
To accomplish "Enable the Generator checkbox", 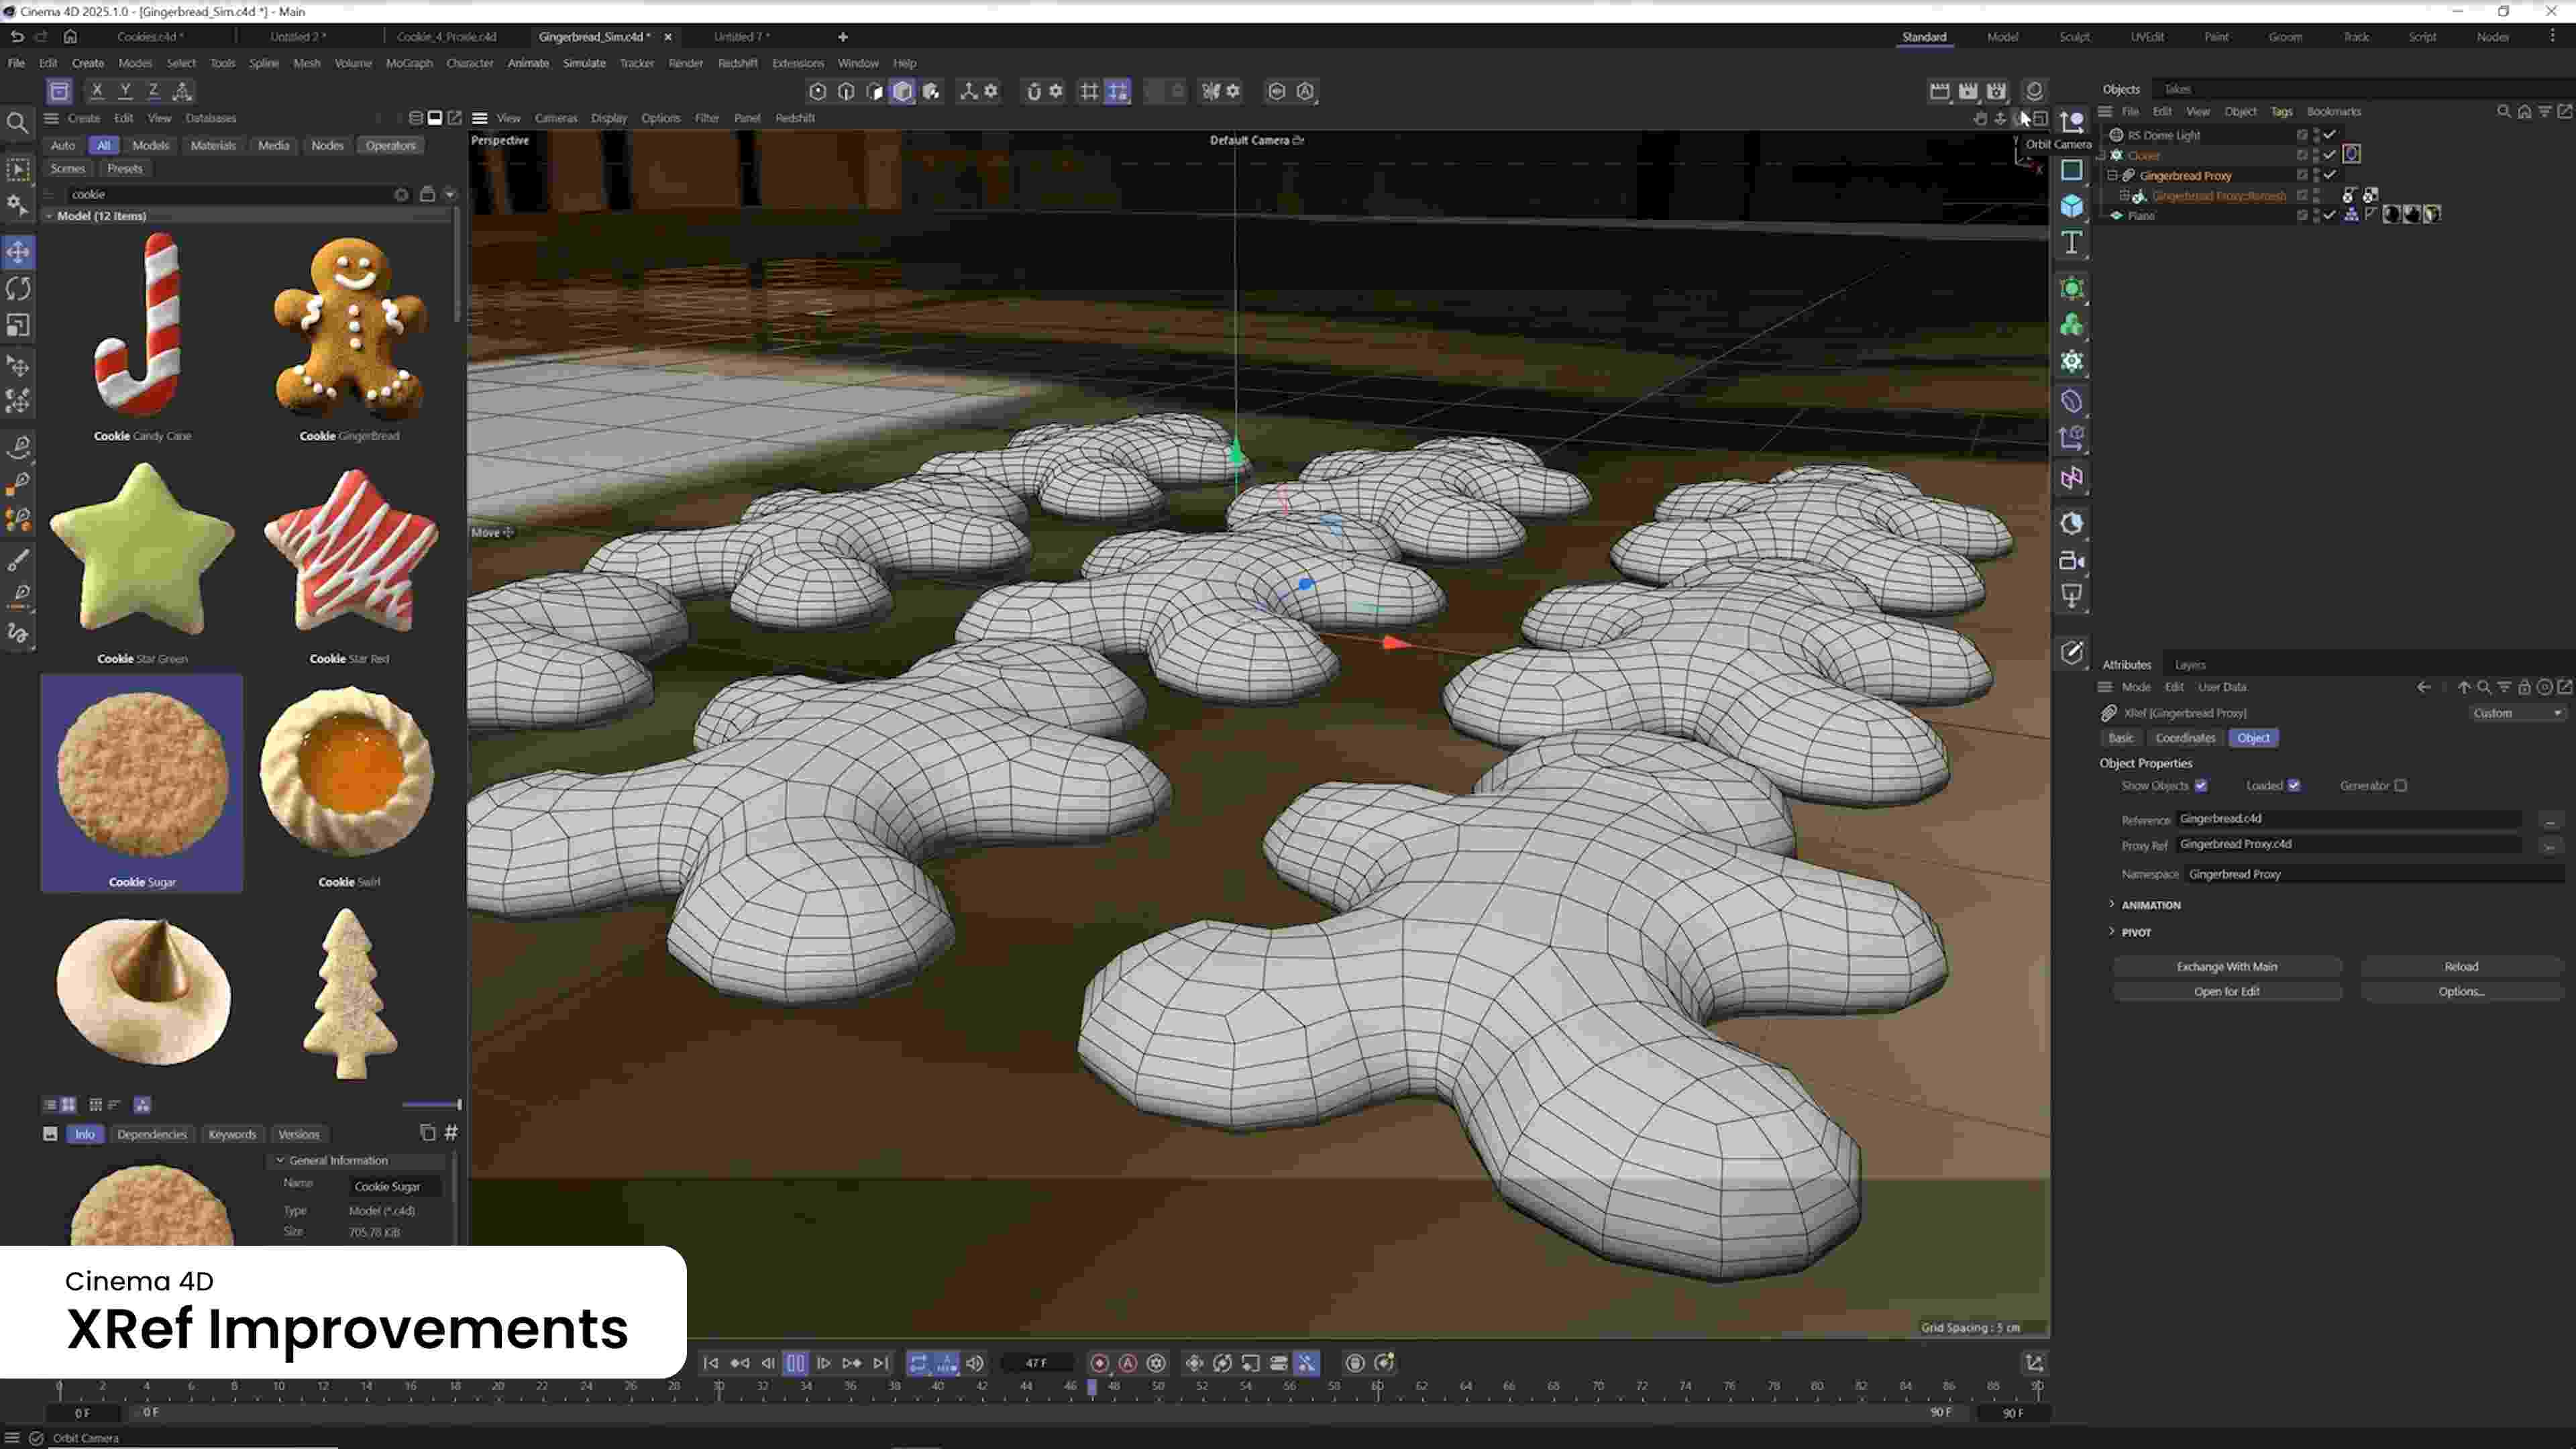I will pos(2402,786).
